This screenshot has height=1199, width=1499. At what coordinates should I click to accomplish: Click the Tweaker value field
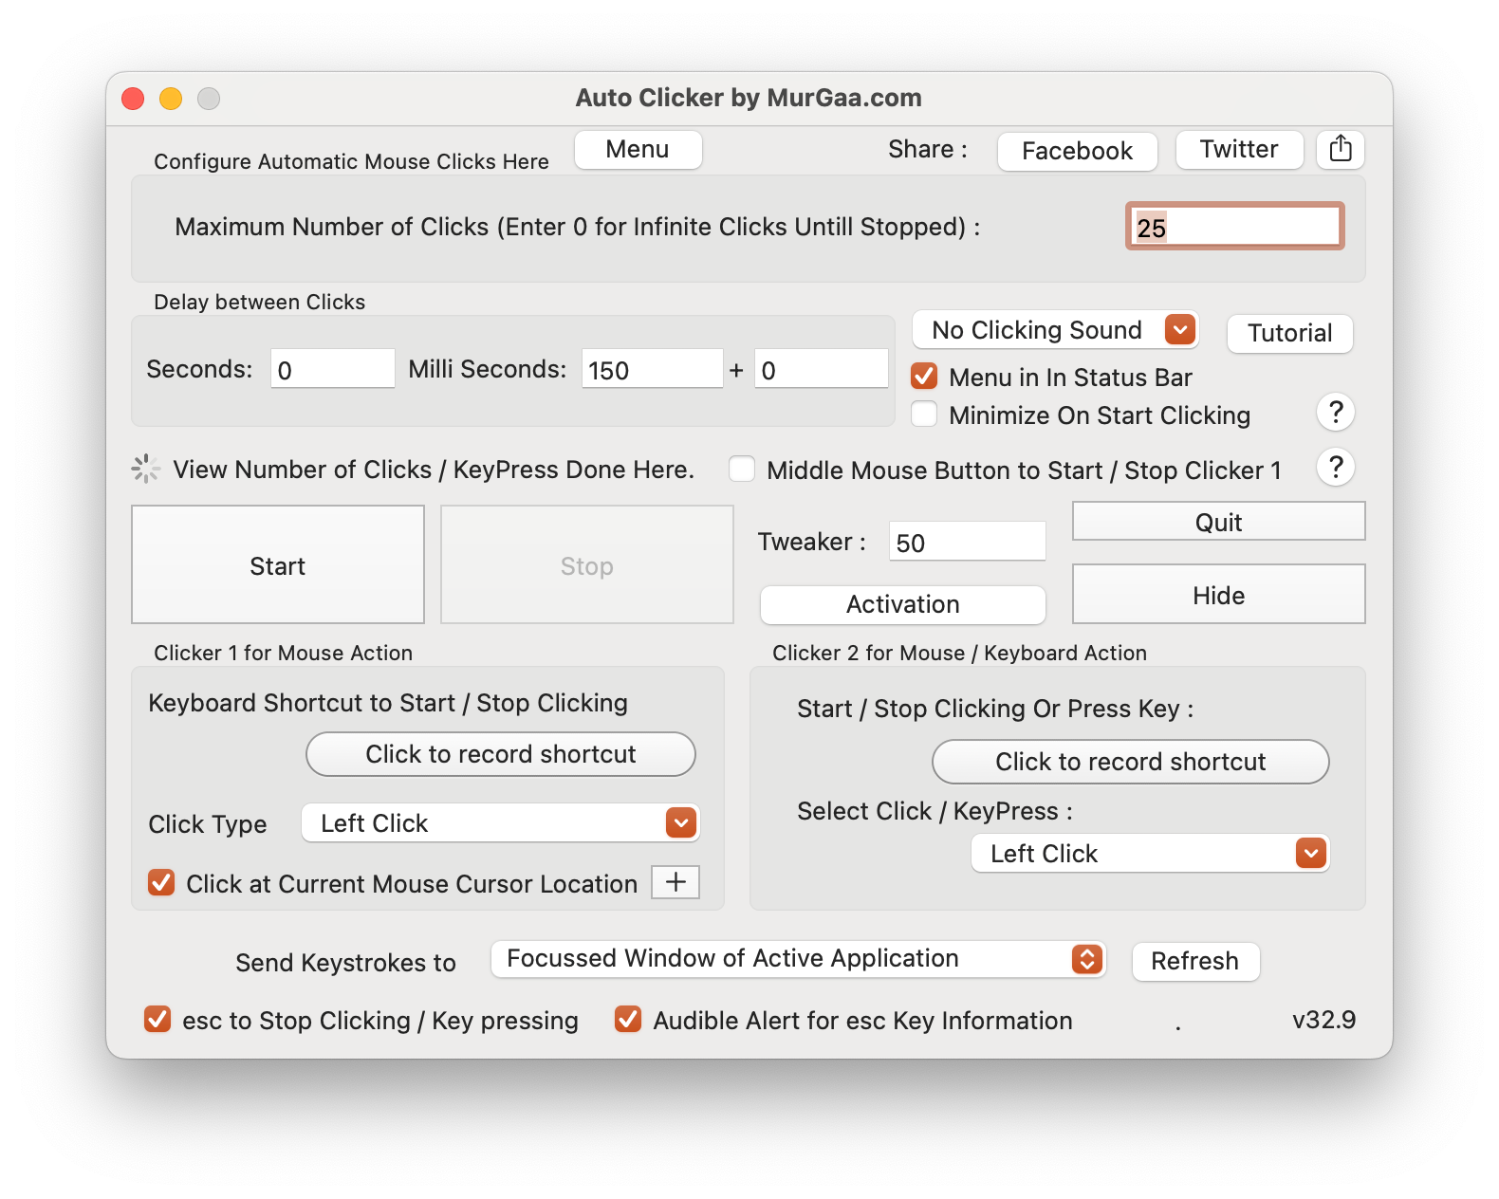[968, 542]
